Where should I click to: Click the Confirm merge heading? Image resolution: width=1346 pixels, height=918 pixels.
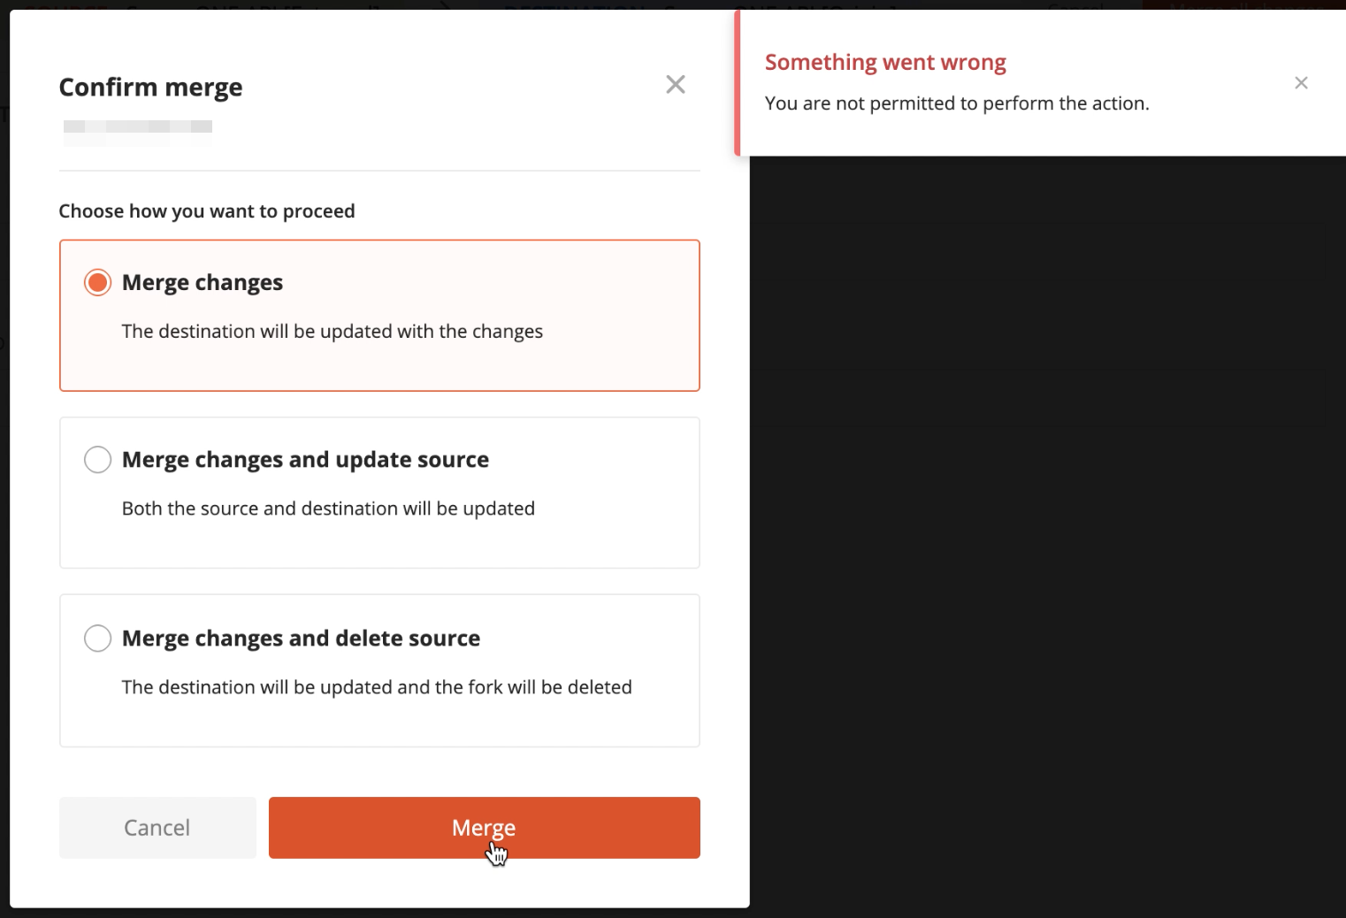tap(150, 87)
